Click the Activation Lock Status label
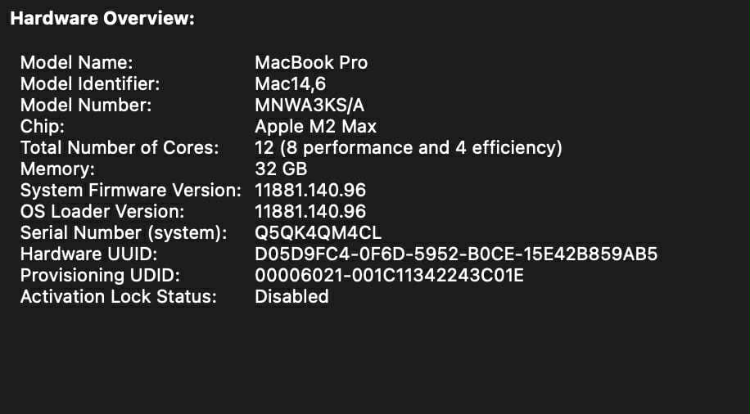 point(118,296)
